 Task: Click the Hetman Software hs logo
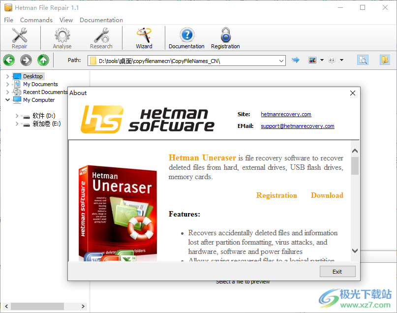(102, 119)
